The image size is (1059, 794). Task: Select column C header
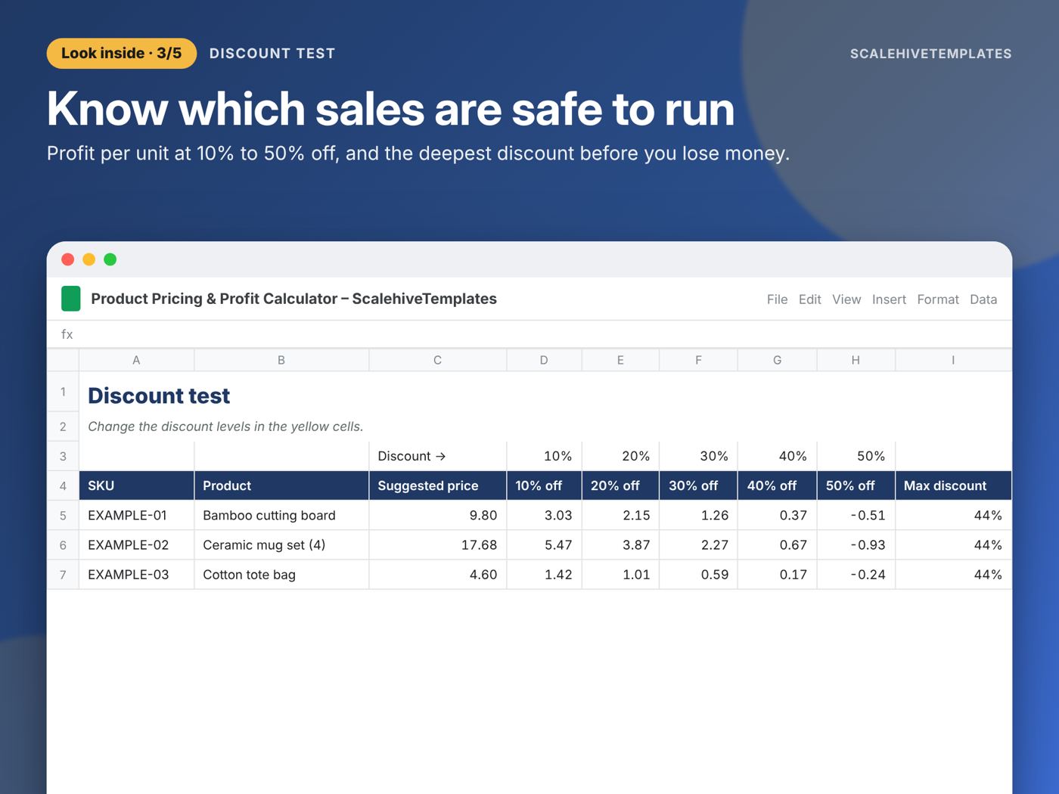(437, 360)
